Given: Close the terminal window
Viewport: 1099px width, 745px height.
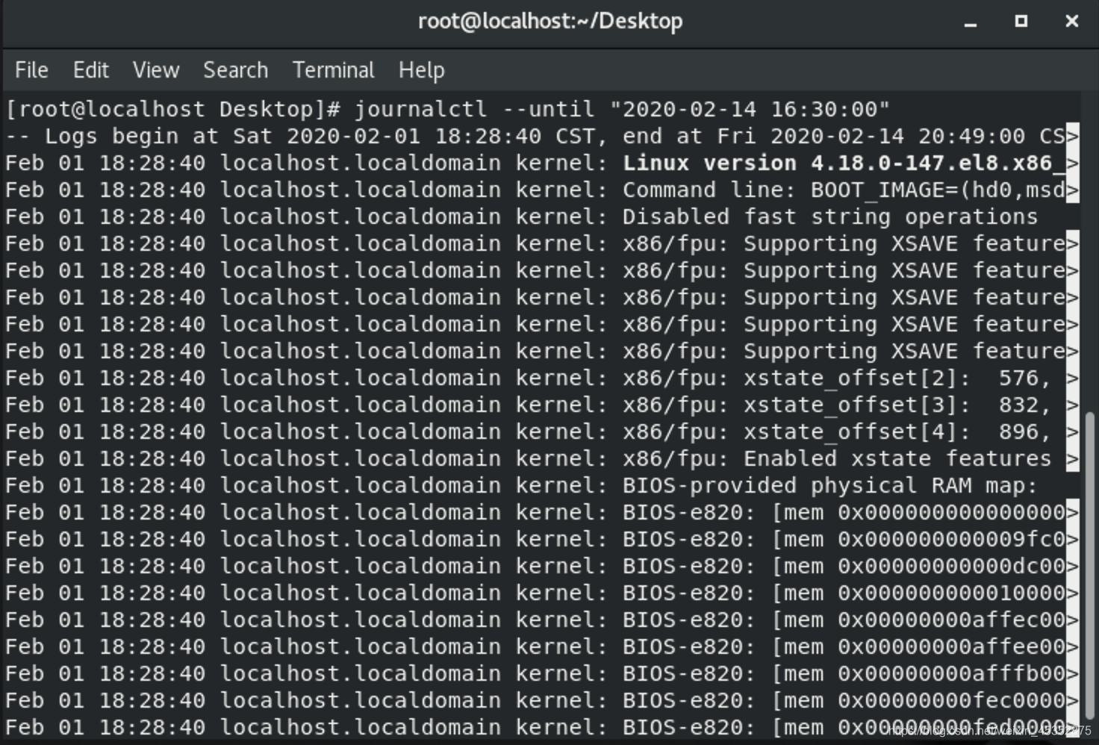Looking at the screenshot, I should click(1071, 22).
